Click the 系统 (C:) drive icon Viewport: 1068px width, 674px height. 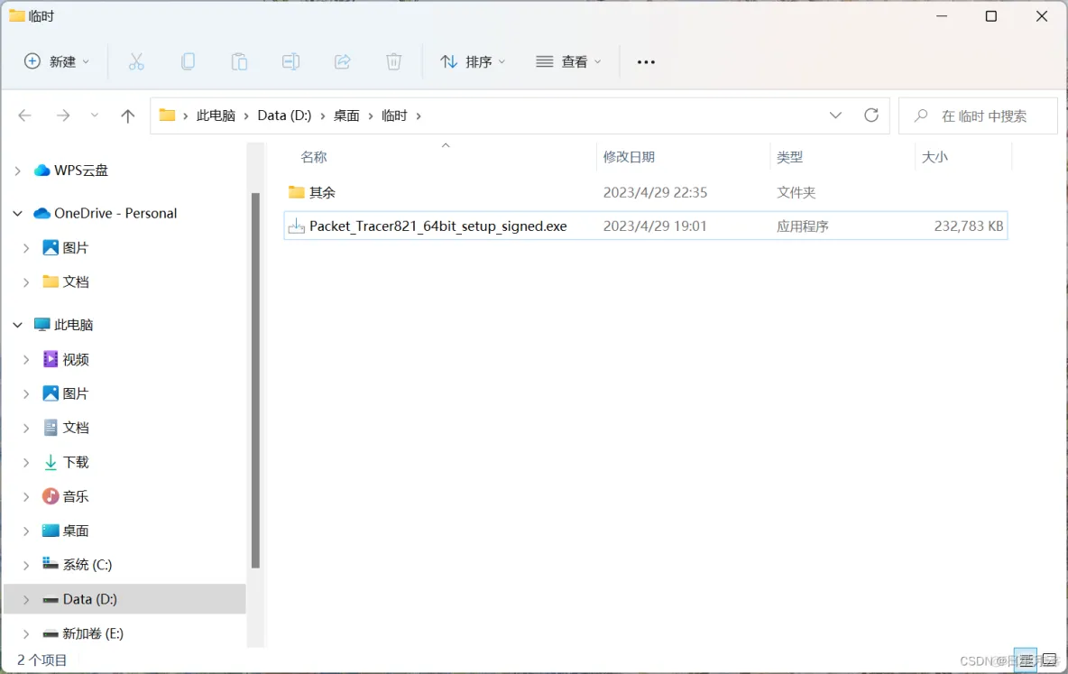click(x=51, y=564)
